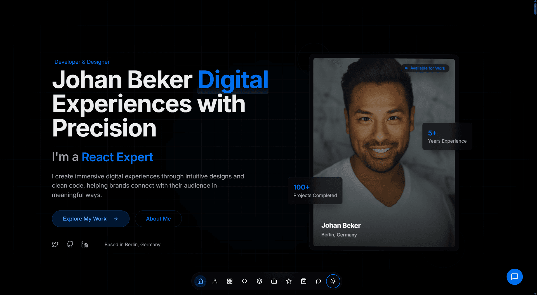Toggle light mode with the sun button
537x295 pixels.
[x=333, y=281]
